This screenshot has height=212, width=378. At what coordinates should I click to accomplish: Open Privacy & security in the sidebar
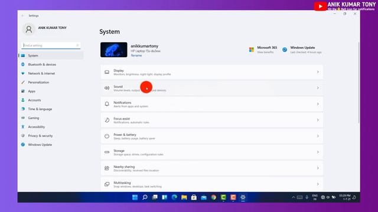(x=51, y=135)
